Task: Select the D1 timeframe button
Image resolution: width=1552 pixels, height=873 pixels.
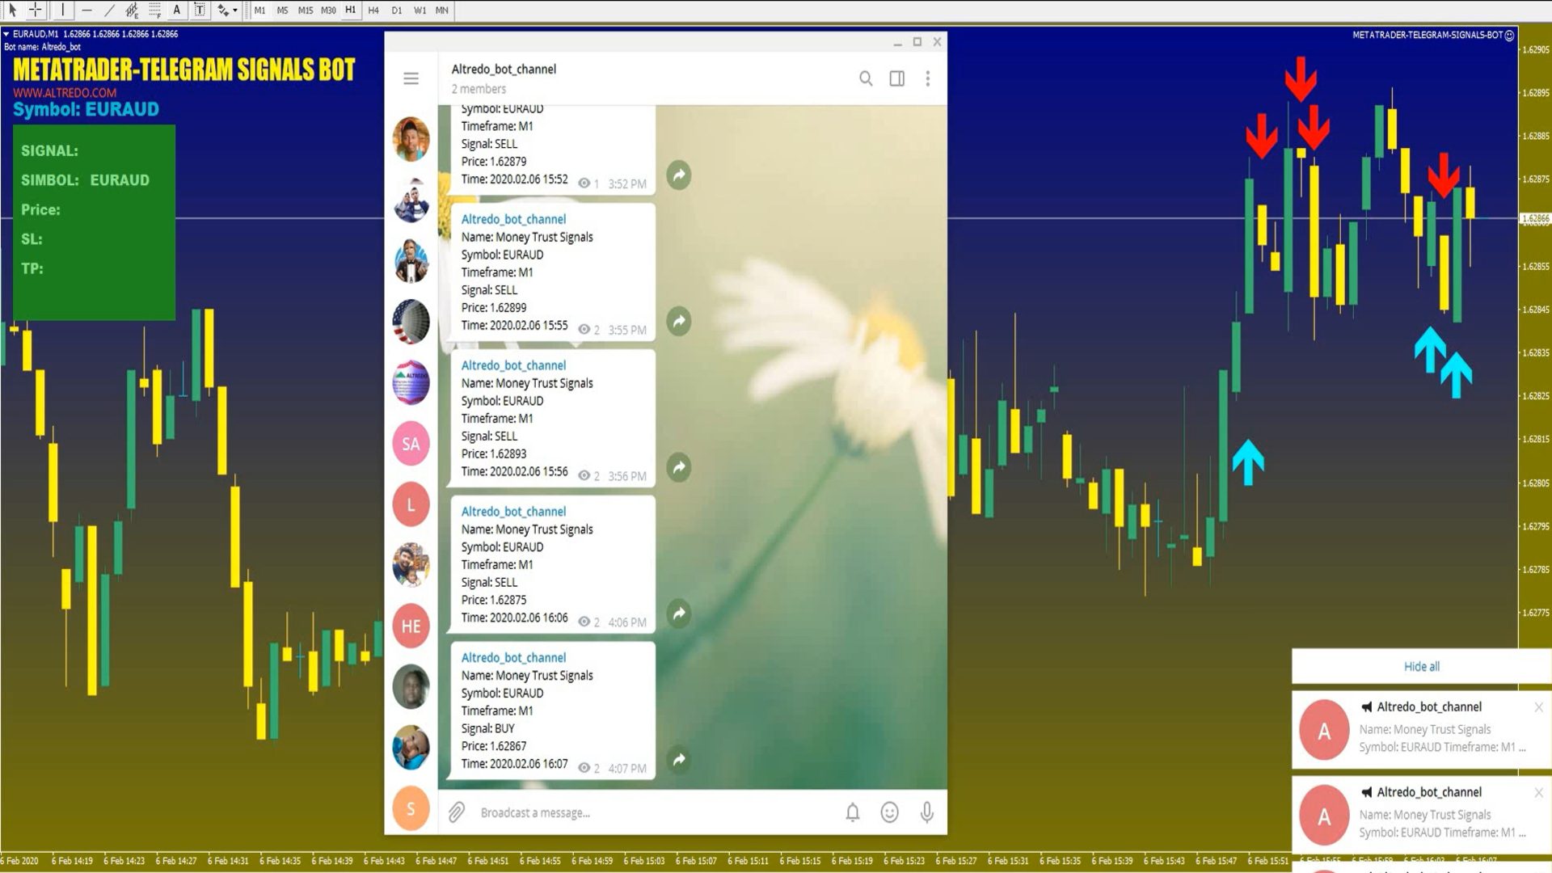Action: point(398,10)
